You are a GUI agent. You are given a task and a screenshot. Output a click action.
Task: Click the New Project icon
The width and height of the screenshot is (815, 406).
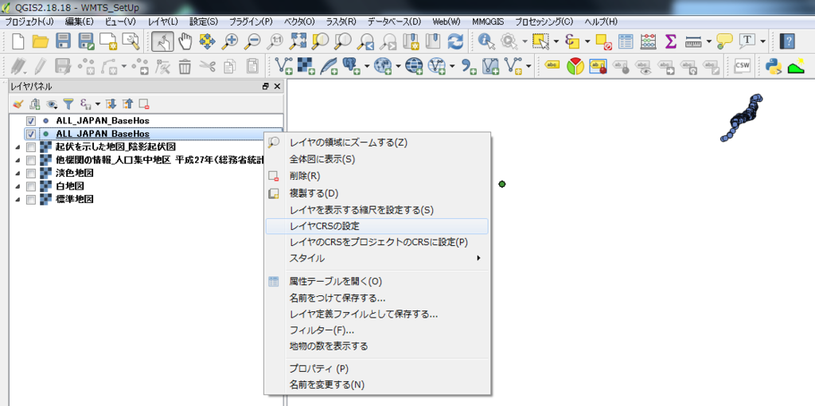click(18, 41)
